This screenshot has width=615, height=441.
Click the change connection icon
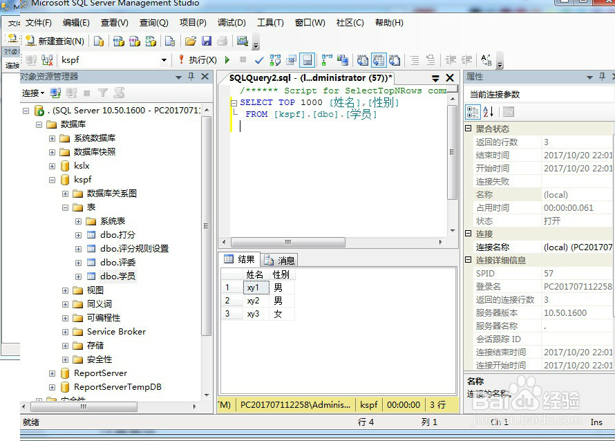(x=47, y=60)
